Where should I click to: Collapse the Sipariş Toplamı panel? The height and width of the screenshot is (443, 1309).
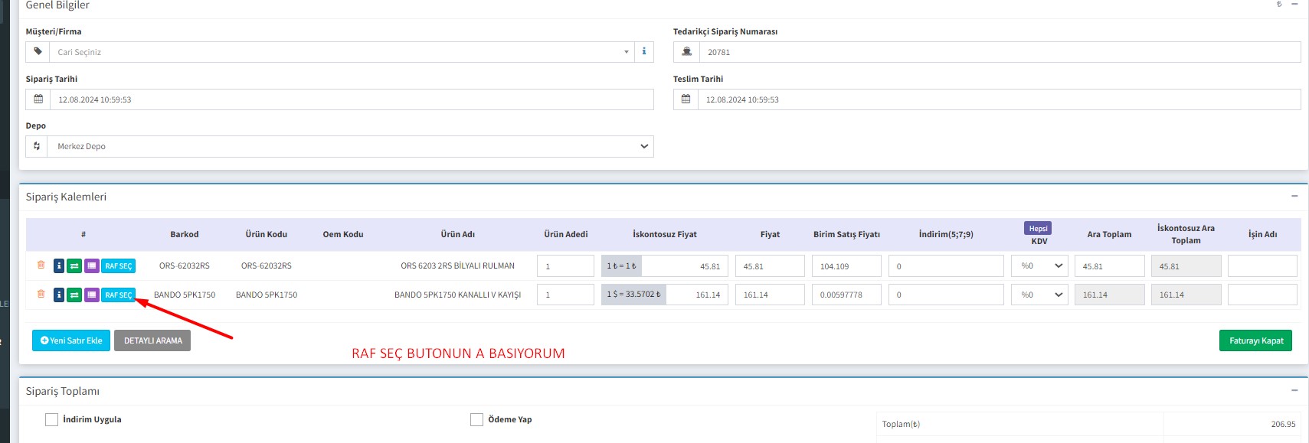point(1294,391)
